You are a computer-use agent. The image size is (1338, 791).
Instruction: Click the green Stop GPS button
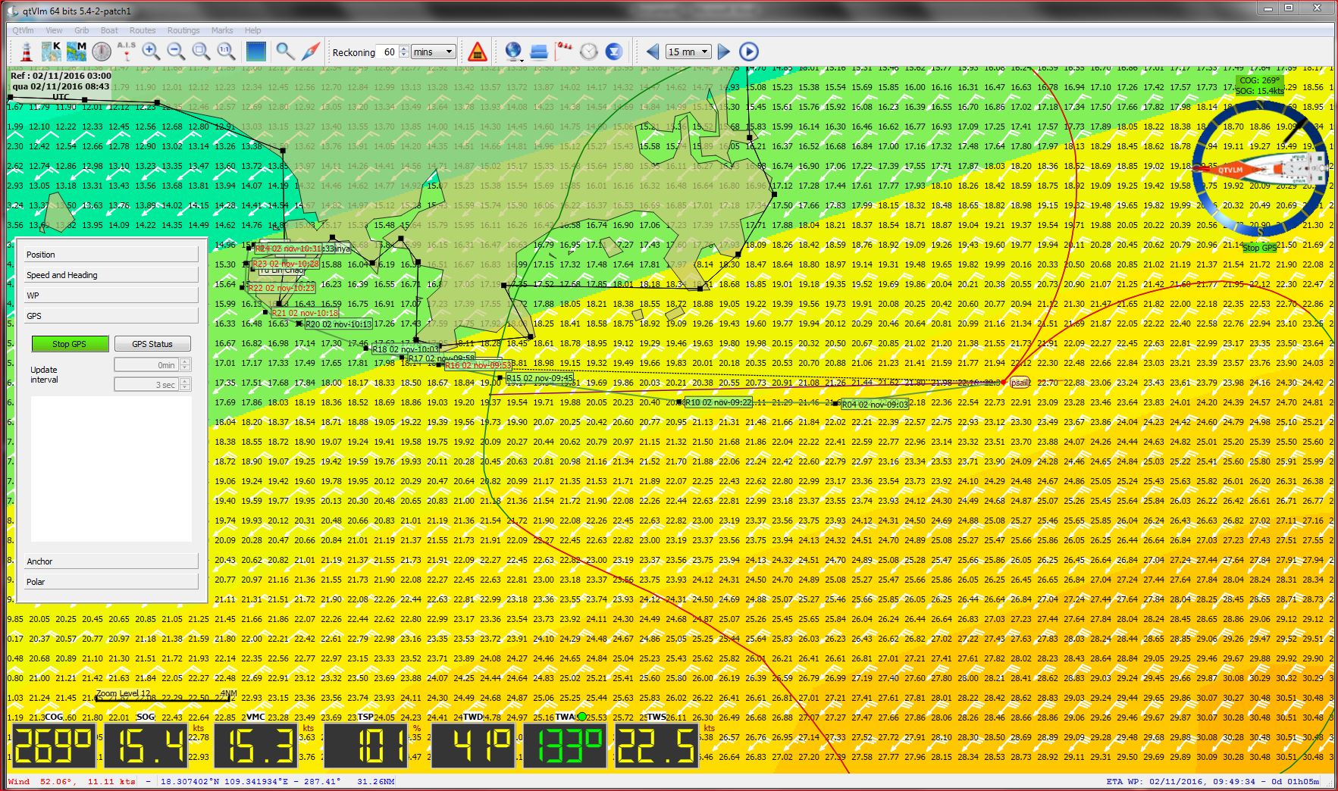point(70,344)
